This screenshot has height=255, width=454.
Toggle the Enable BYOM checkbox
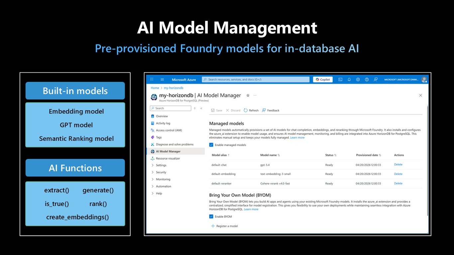pos(211,216)
